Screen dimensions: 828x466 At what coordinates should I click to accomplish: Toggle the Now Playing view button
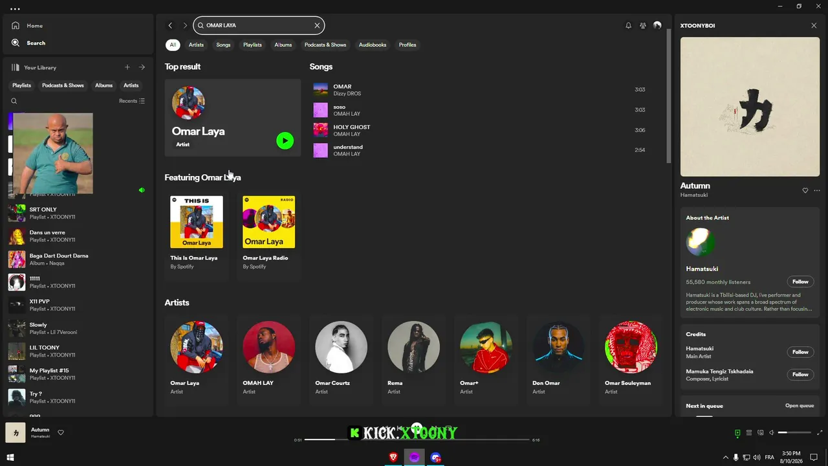coord(737,432)
